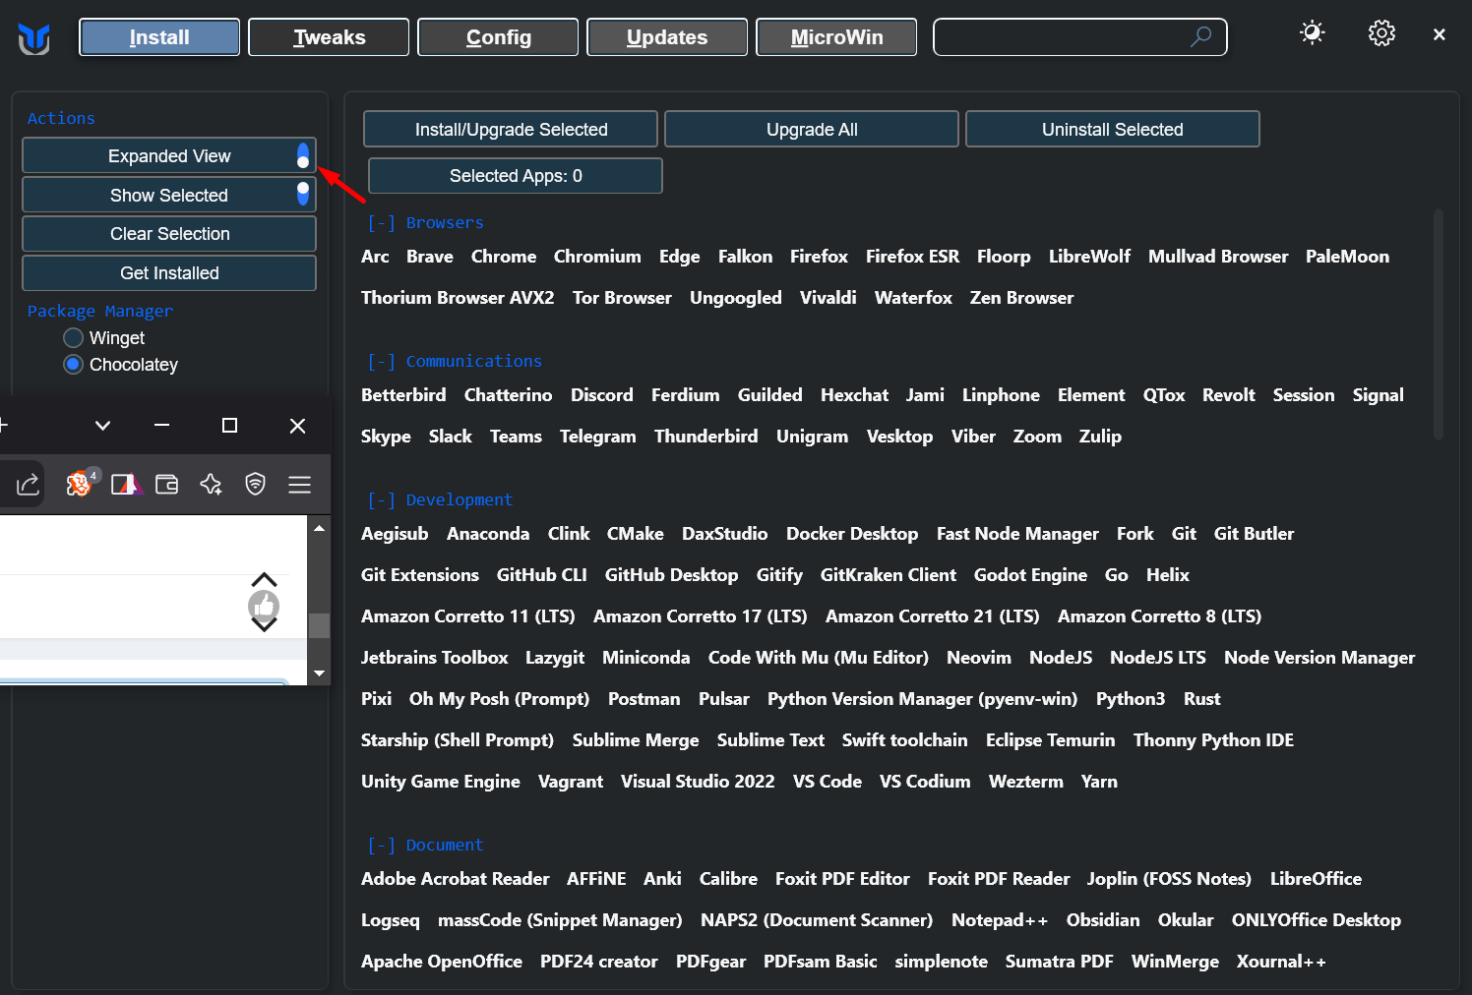This screenshot has width=1472, height=995.
Task: Click the Leo AI sparkle icon
Action: coord(211,484)
